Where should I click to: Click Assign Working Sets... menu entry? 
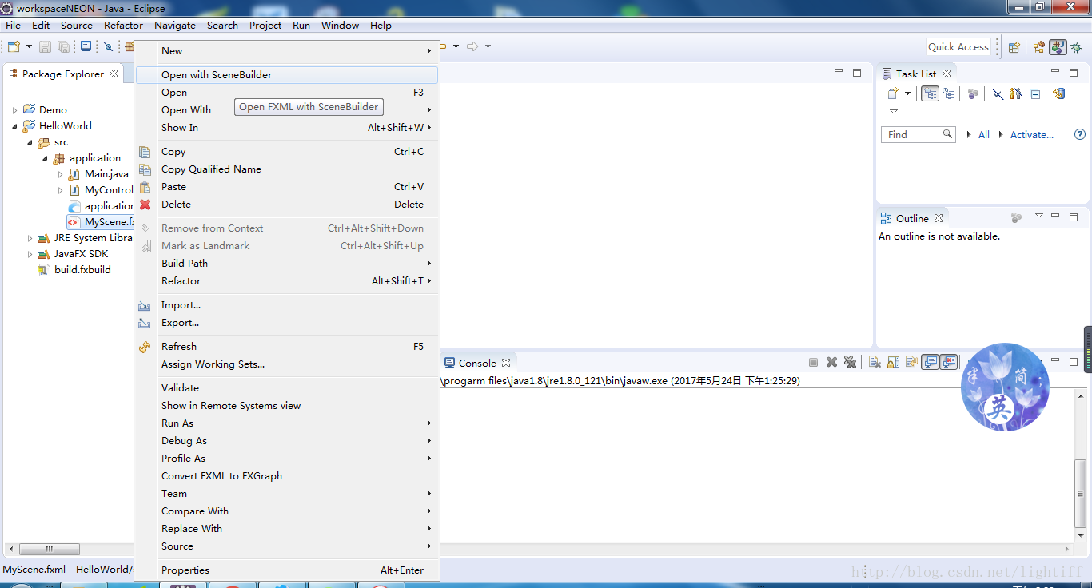(287, 364)
